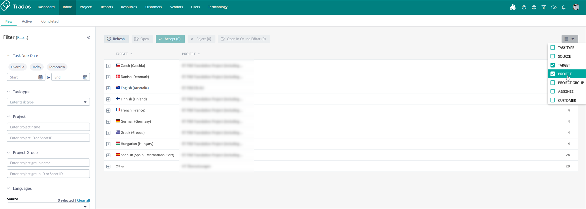Open the End date calendar icon
The height and width of the screenshot is (209, 586).
[85, 77]
